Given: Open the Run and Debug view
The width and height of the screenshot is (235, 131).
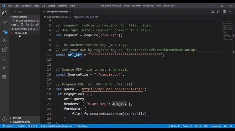Looking at the screenshot, I should pyautogui.click(x=4, y=40).
